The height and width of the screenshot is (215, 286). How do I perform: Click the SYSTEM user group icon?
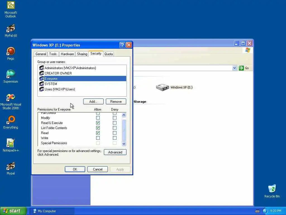click(42, 84)
